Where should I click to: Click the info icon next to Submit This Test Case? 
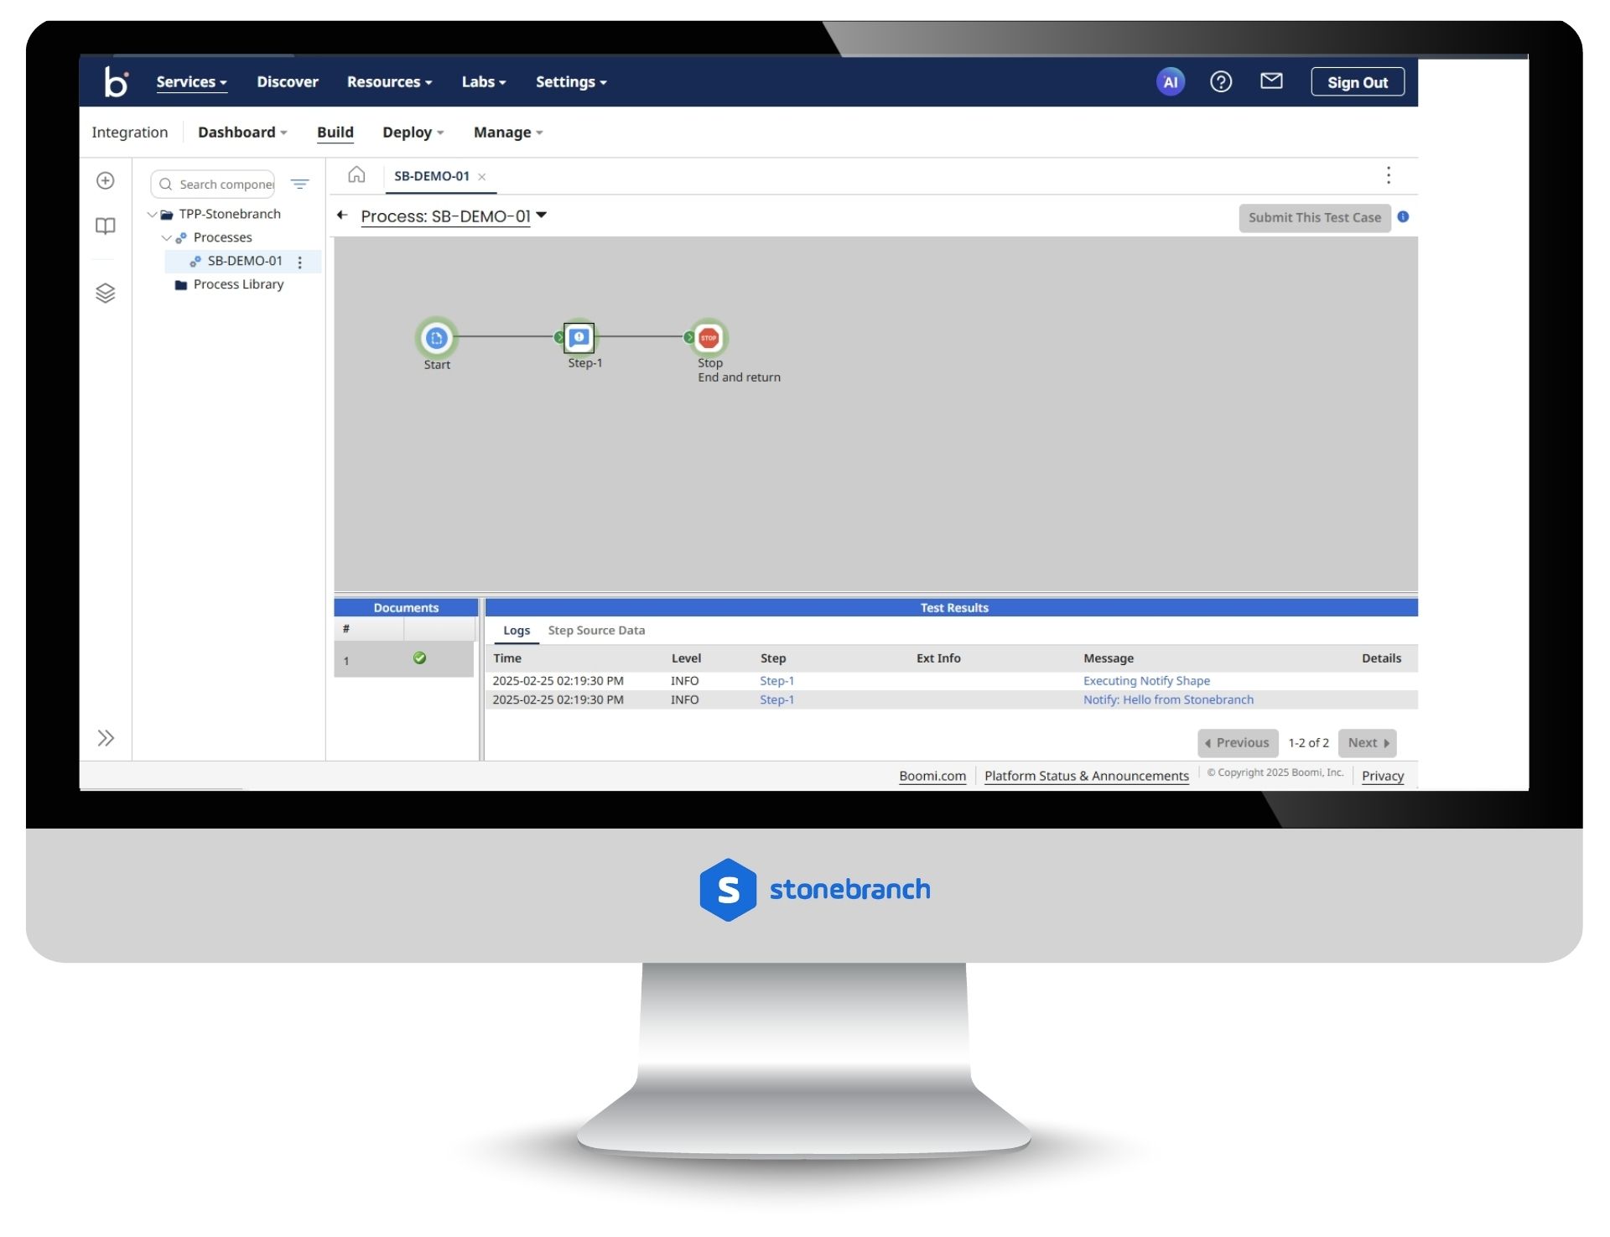(1403, 217)
